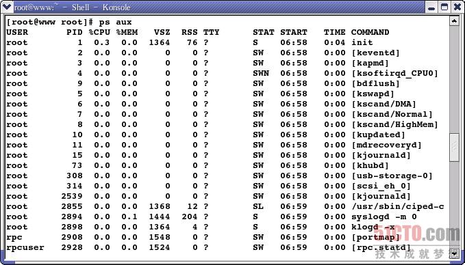Image resolution: width=465 pixels, height=265 pixels.
Task: Click the 'ps aux' command prompt line
Action: pyautogui.click(x=68, y=22)
